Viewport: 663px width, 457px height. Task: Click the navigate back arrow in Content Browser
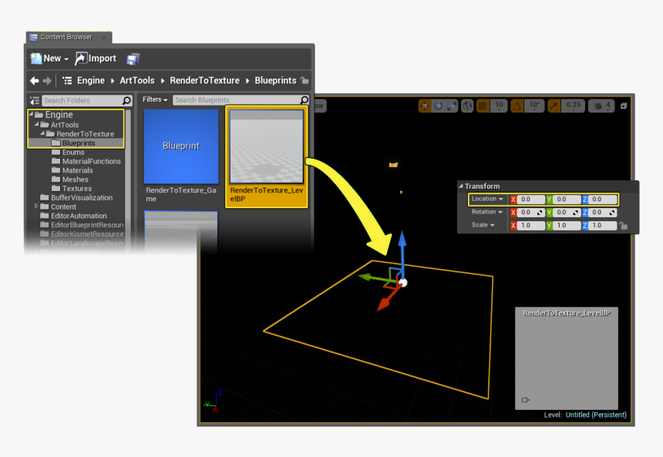(x=34, y=80)
